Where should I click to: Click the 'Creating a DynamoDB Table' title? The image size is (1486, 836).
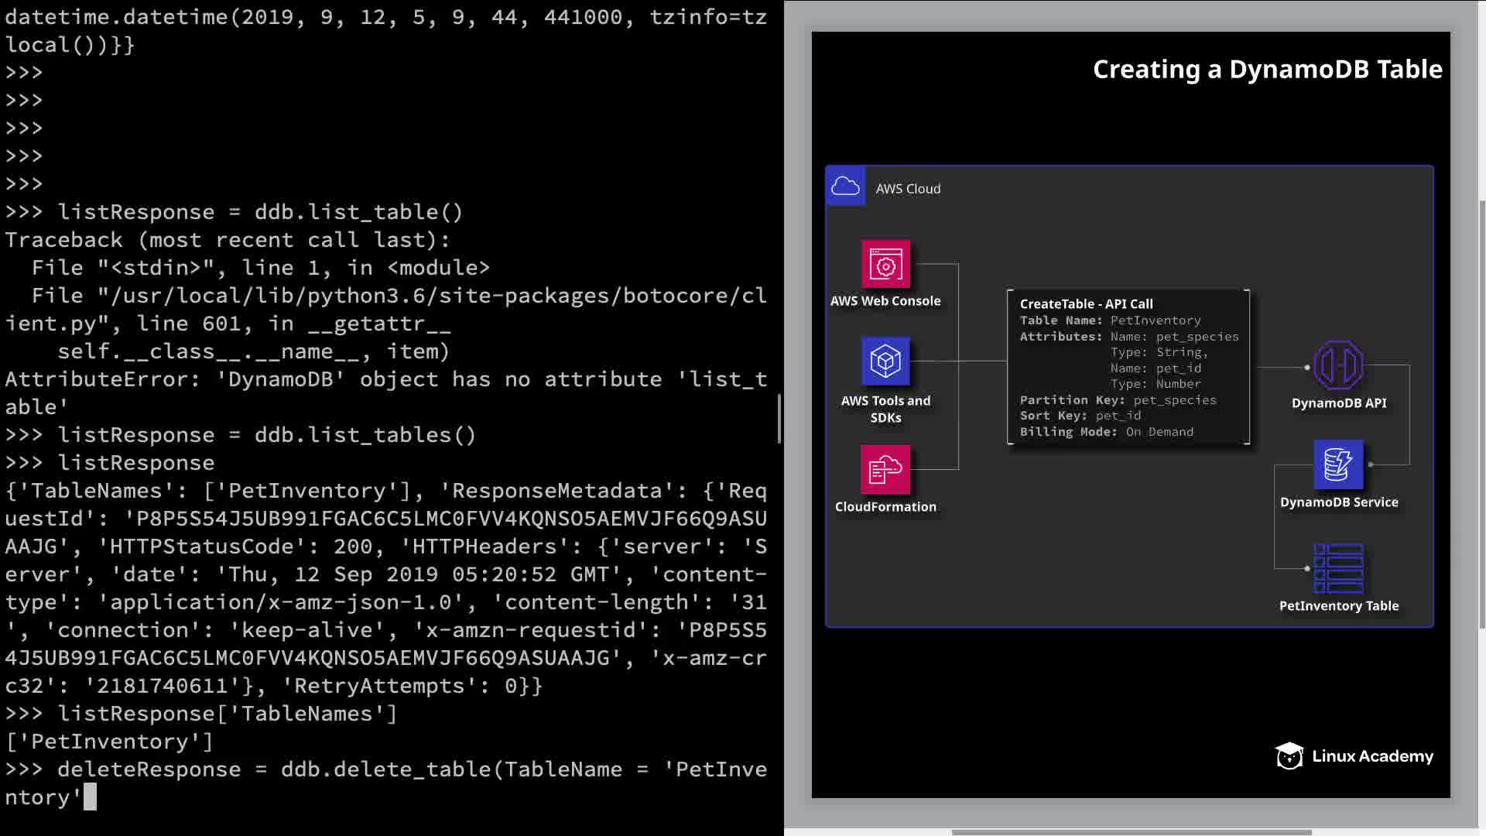pos(1267,70)
